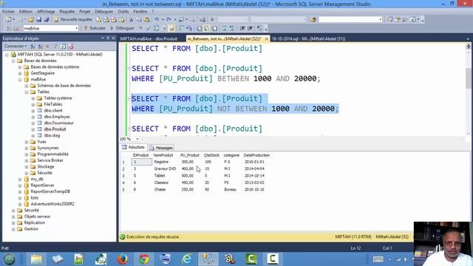The image size is (473, 266).
Task: Open the maBAse database dropdown
Action: 76,28
